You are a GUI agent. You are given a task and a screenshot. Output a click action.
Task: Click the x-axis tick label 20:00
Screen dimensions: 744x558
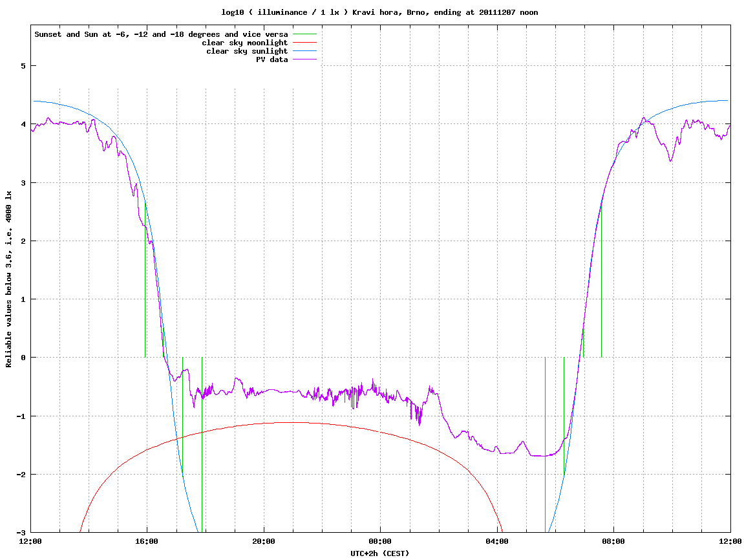264,541
